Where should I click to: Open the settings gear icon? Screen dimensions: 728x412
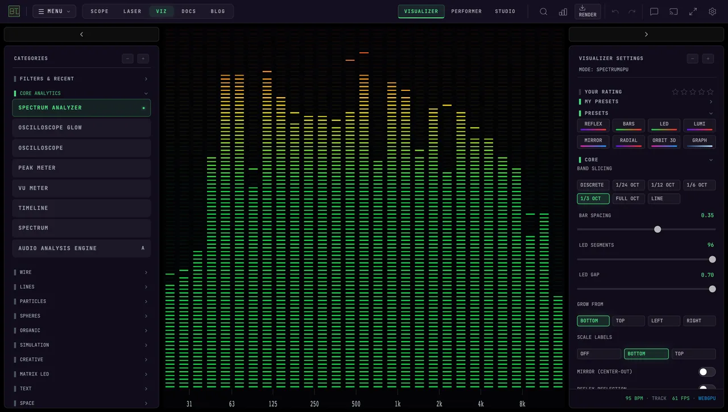[x=712, y=11]
